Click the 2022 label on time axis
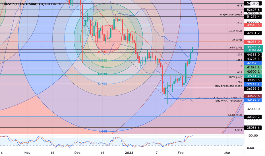The width and height of the screenshot is (265, 156). pyautogui.click(x=129, y=153)
